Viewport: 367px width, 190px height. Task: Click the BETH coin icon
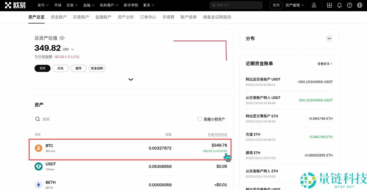pyautogui.click(x=38, y=185)
